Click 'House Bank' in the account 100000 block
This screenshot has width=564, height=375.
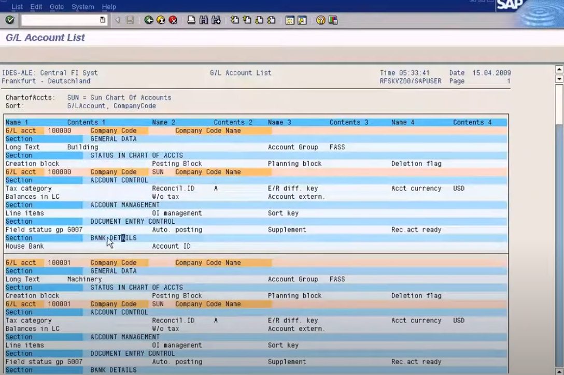tap(24, 246)
